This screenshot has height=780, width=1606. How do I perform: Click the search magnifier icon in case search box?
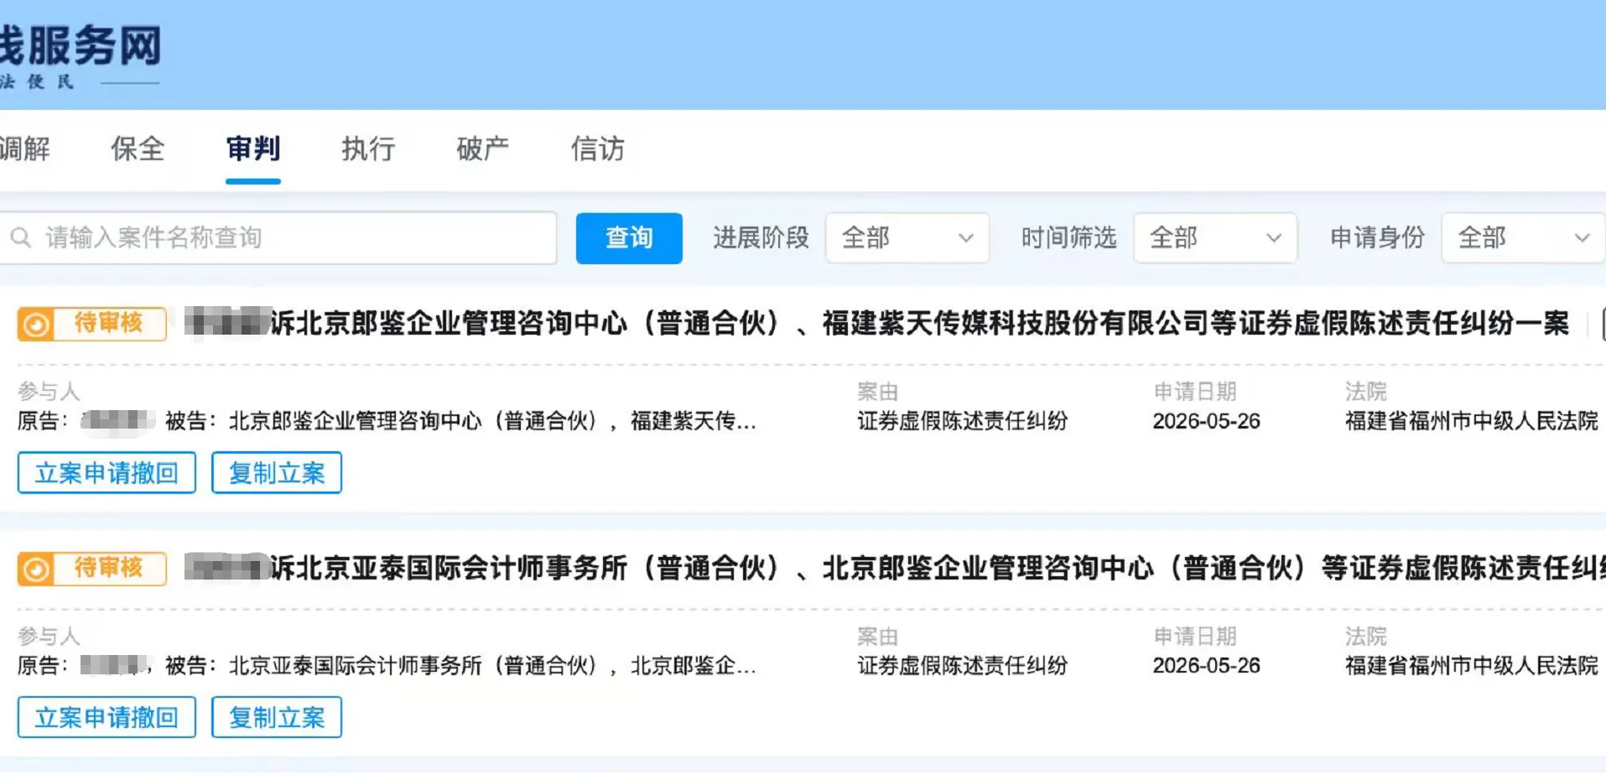pyautogui.click(x=21, y=238)
